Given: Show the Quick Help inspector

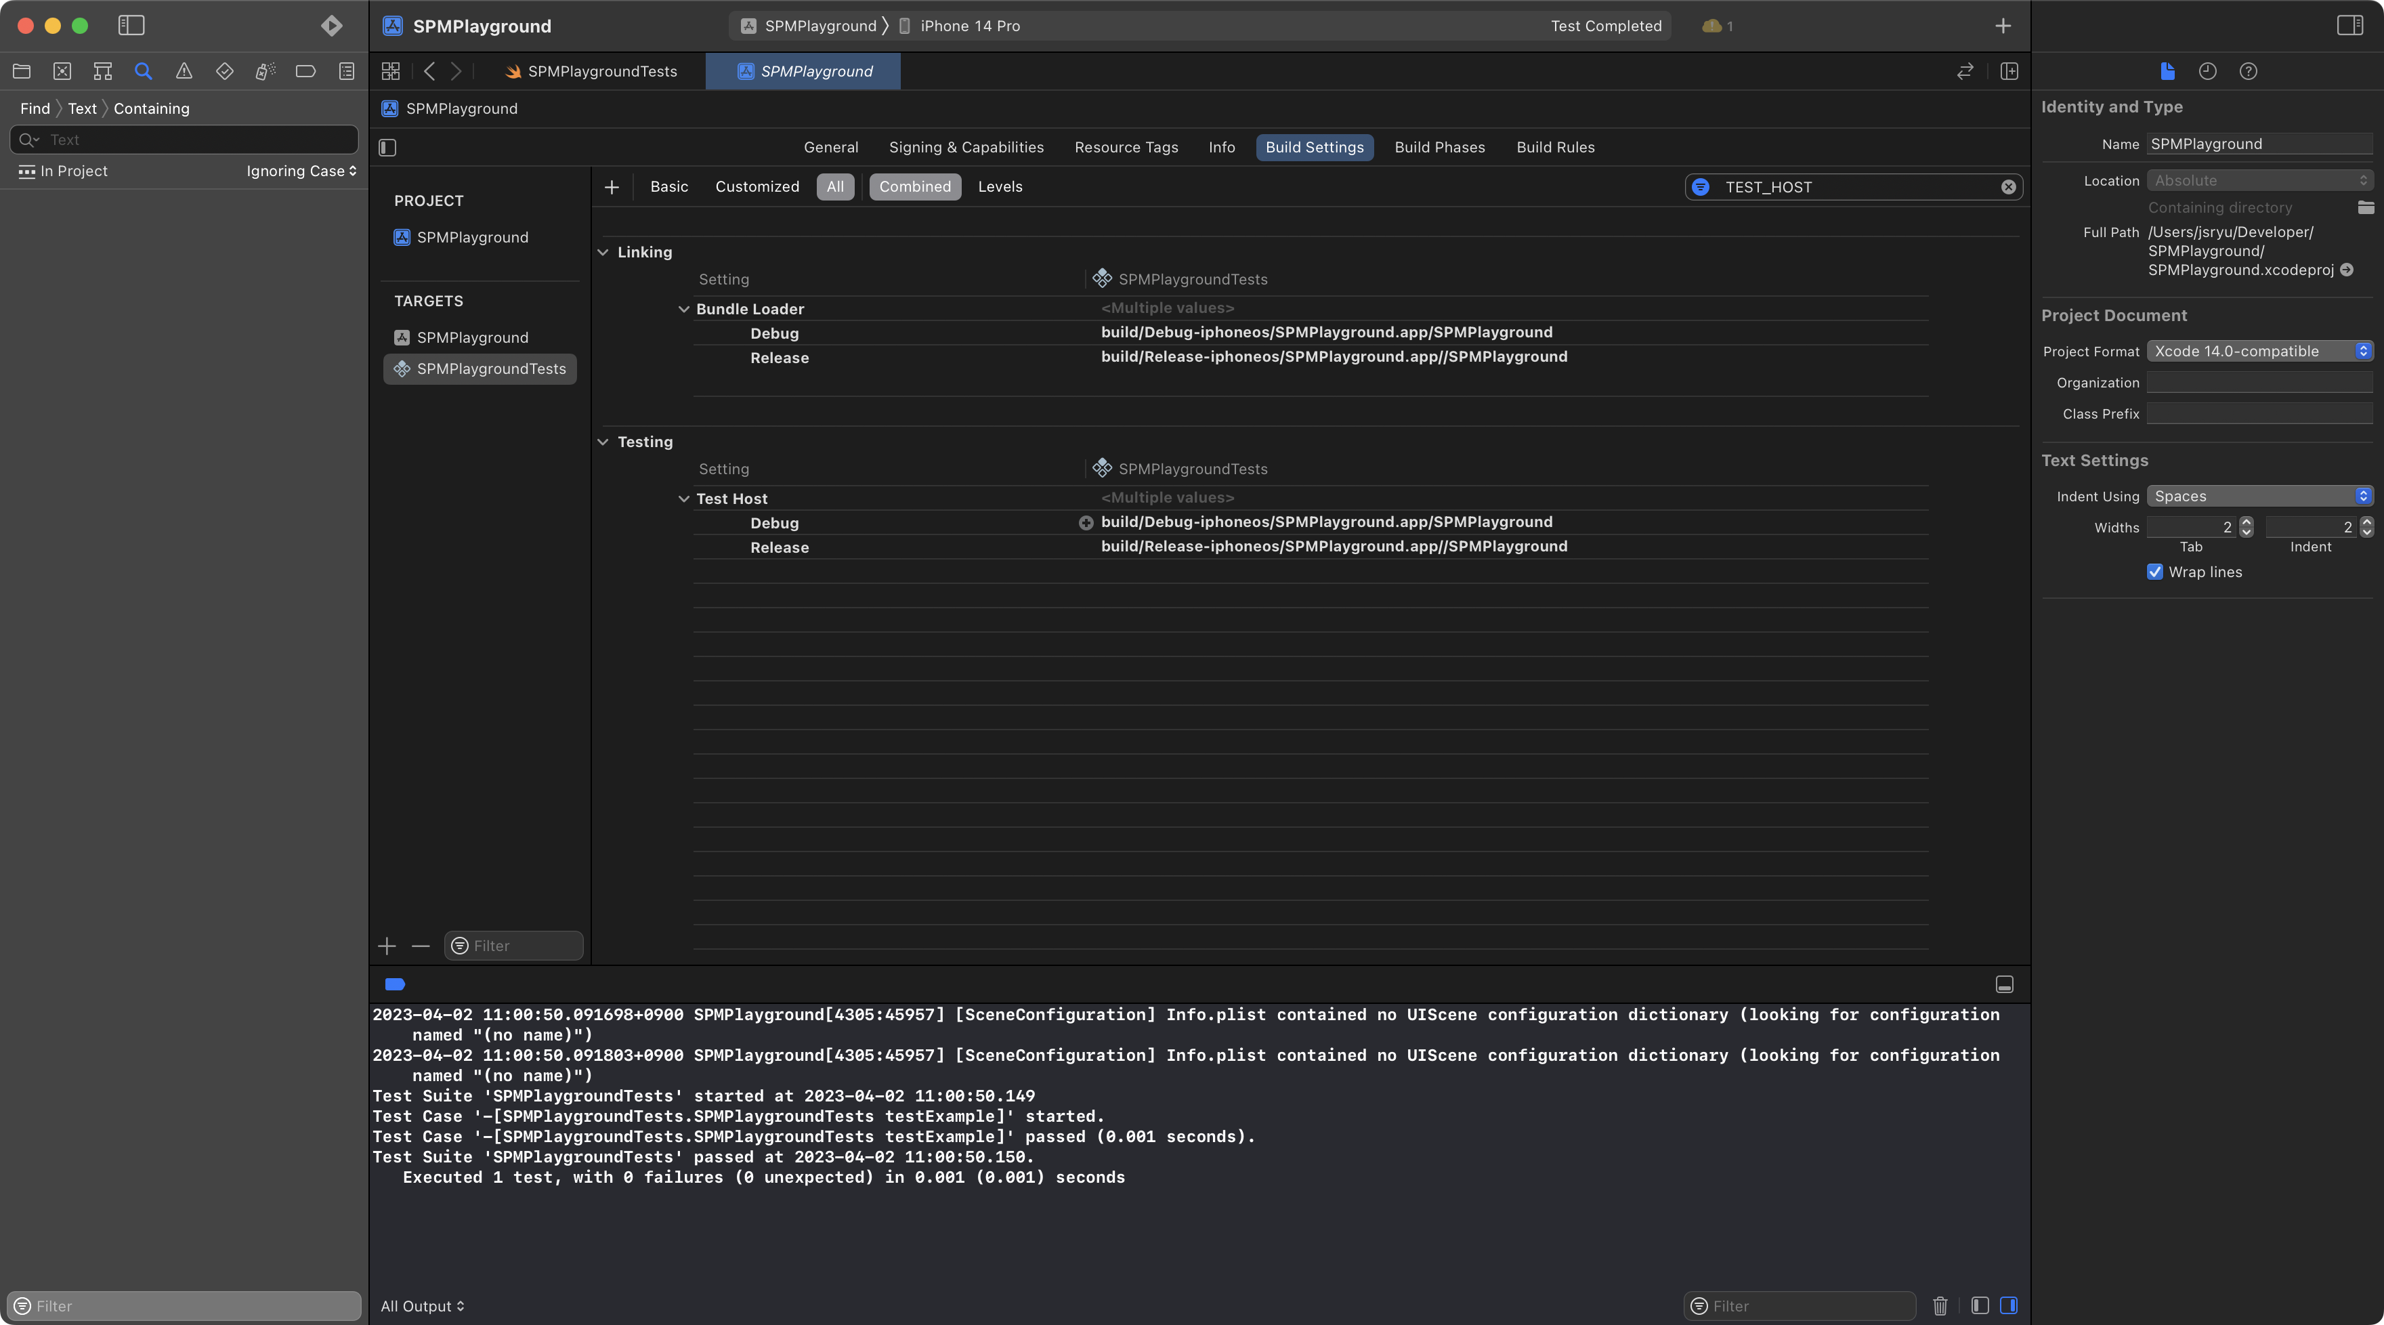Looking at the screenshot, I should [x=2248, y=71].
